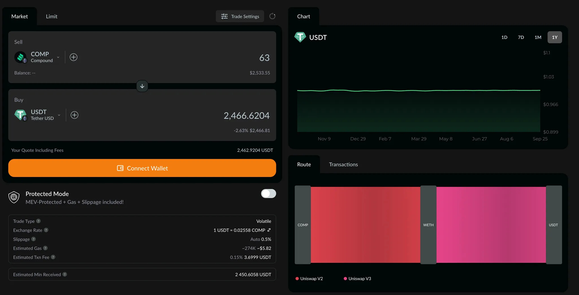579x295 pixels.
Task: Open the Route tab
Action: tap(304, 164)
